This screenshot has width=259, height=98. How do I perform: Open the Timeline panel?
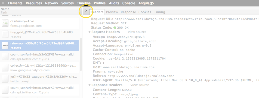tap(84, 3)
